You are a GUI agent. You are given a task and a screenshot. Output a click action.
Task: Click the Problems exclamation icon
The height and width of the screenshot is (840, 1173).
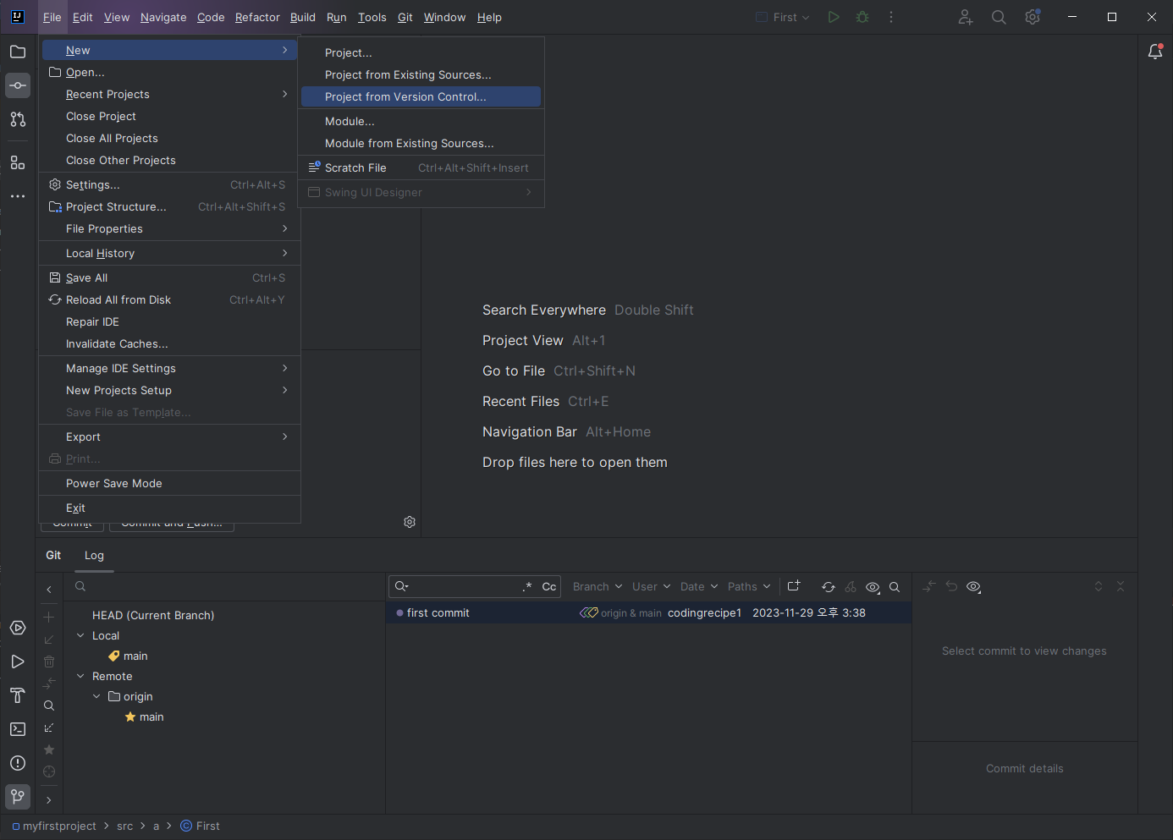17,762
